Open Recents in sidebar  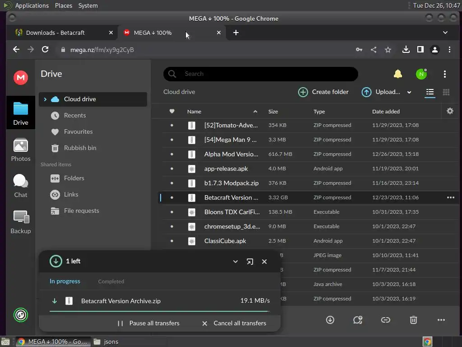tap(93, 115)
